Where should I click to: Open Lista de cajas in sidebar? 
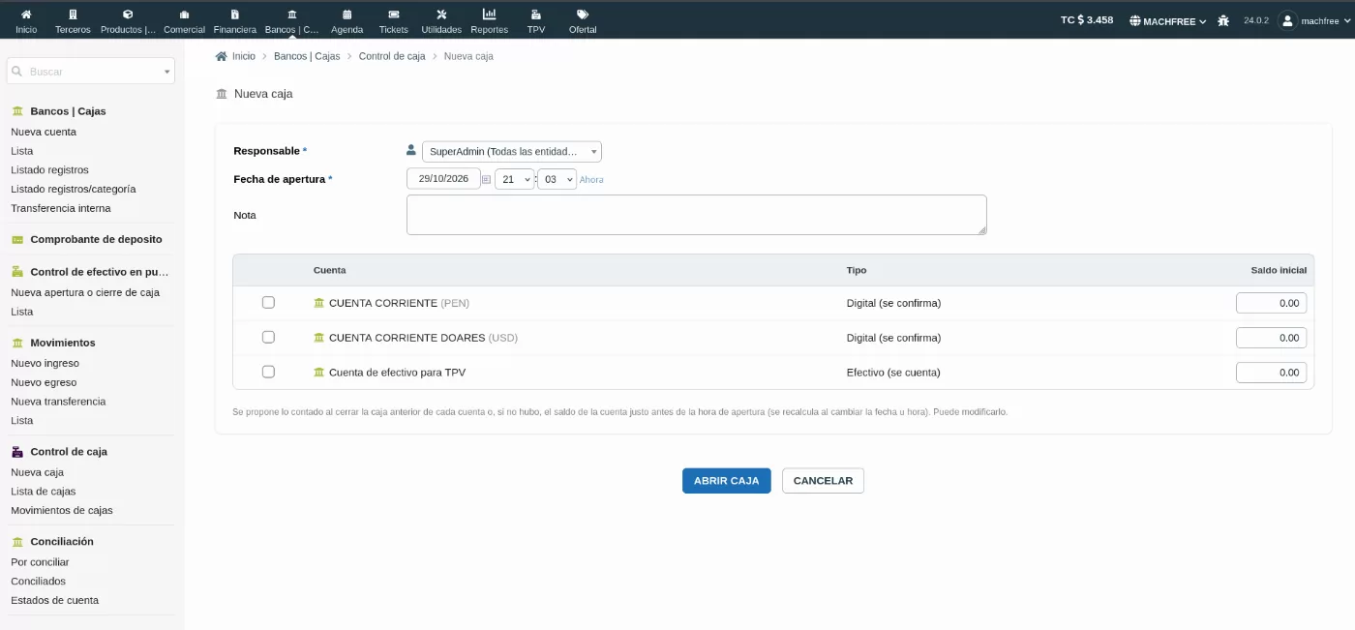click(x=44, y=492)
